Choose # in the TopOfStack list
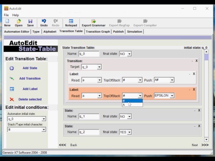The width and height of the screenshot is (215, 161). [x=132, y=101]
